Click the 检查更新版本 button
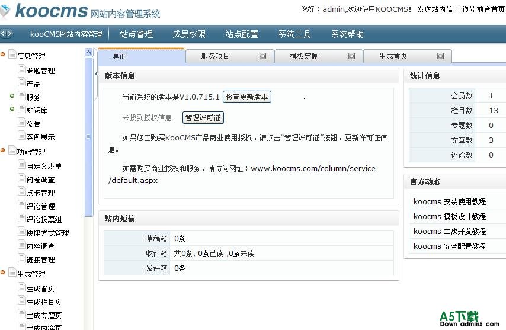 [x=247, y=97]
